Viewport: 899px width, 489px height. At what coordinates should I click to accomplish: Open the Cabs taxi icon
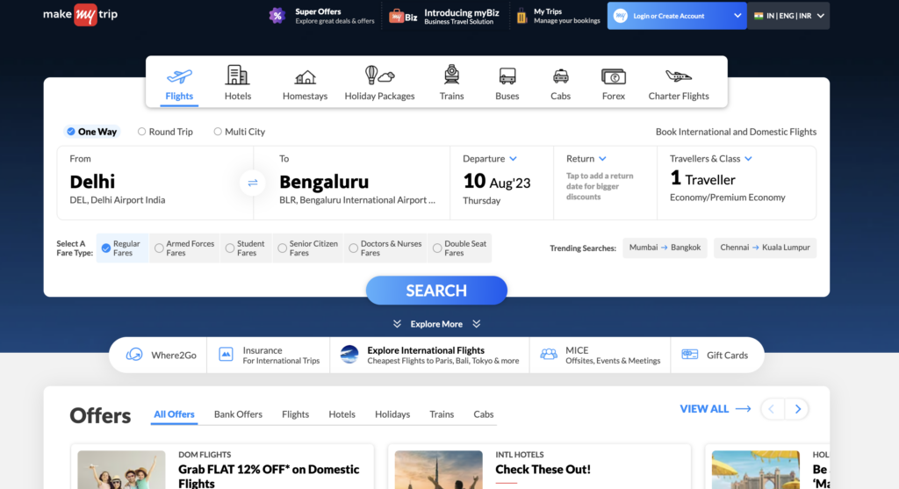coord(560,76)
